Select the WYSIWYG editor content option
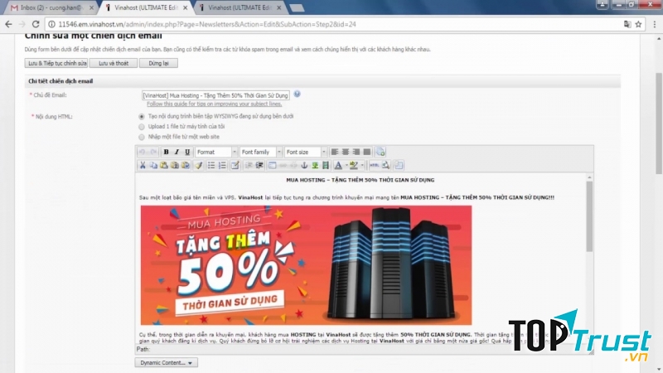 click(x=142, y=116)
